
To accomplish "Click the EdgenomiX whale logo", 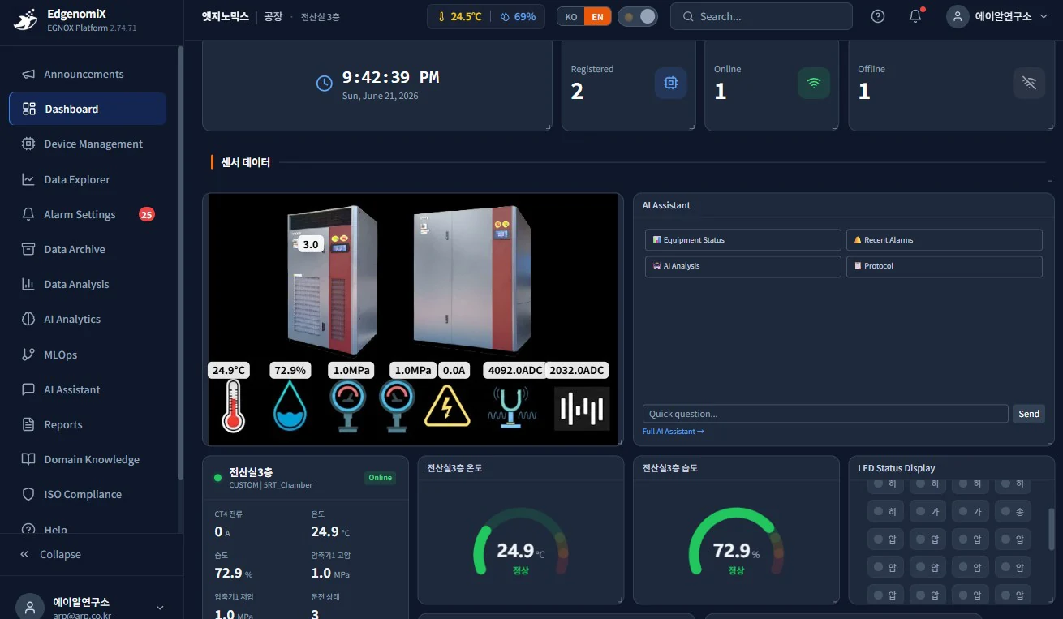I will coord(25,19).
